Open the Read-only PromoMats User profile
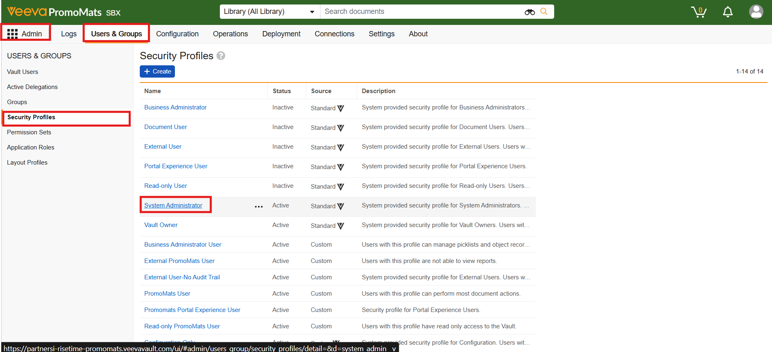 tap(182, 326)
